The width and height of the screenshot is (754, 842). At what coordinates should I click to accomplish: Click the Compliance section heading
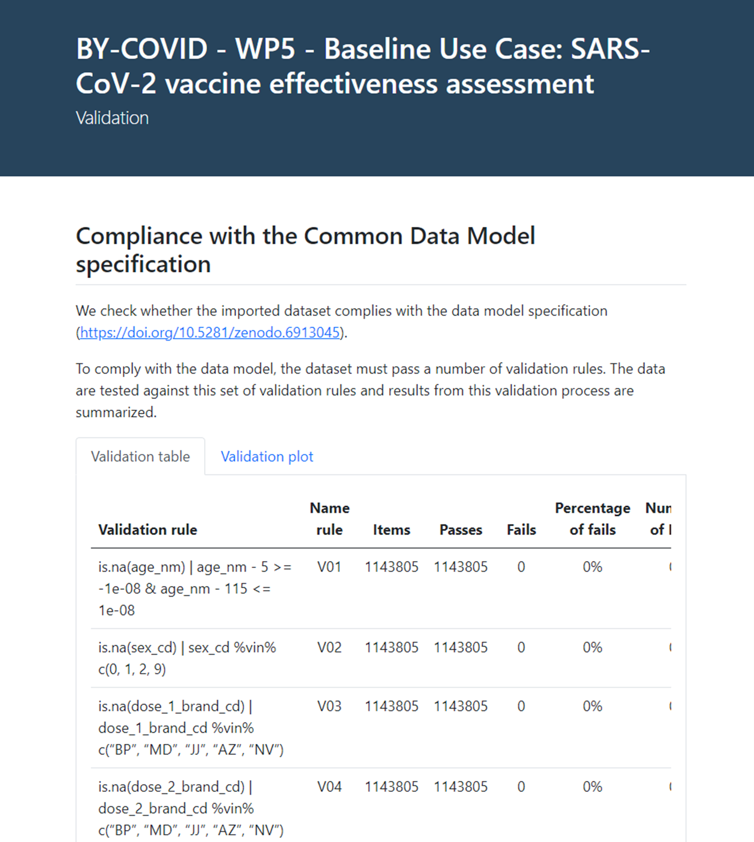305,250
